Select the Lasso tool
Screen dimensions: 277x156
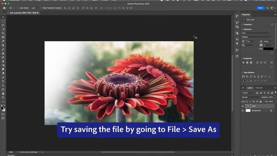point(3,25)
